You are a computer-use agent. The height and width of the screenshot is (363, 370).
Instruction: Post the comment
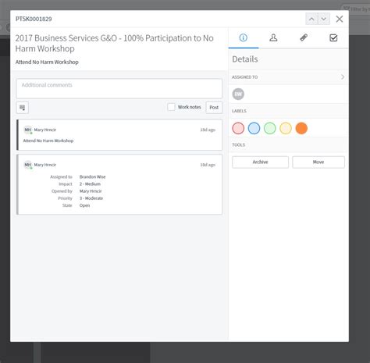[x=214, y=108]
